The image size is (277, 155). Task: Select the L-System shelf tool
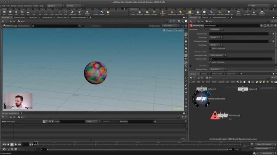click(x=95, y=12)
